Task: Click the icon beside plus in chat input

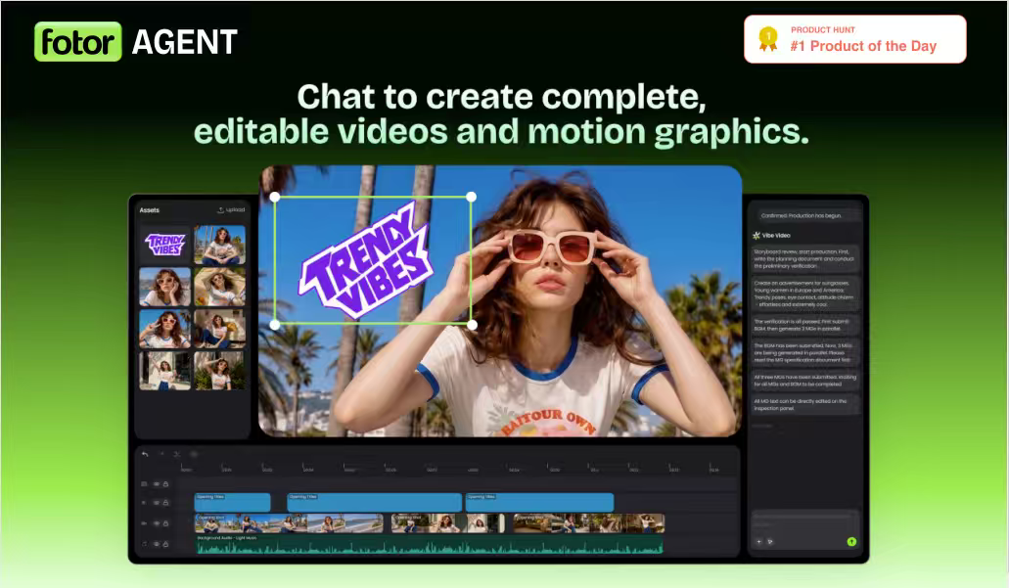Action: 769,542
